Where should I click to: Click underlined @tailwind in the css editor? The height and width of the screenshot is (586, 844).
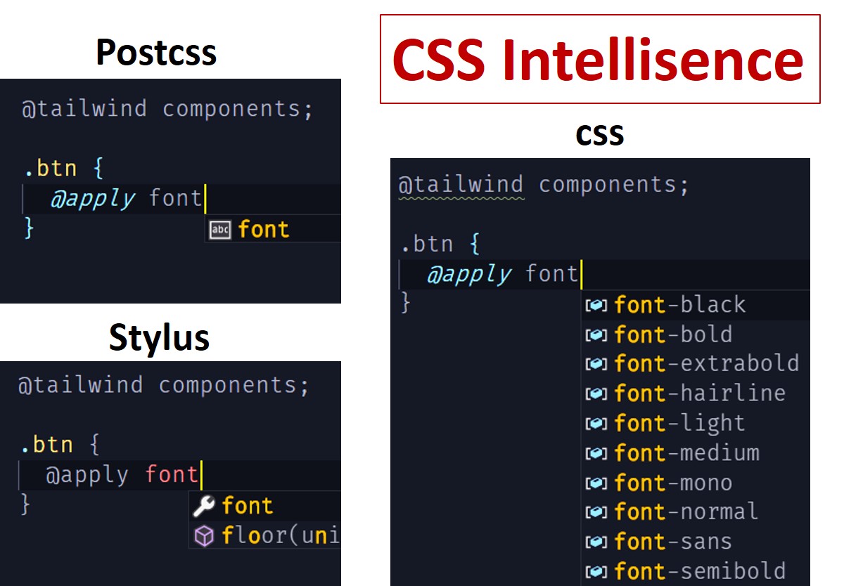pyautogui.click(x=461, y=185)
